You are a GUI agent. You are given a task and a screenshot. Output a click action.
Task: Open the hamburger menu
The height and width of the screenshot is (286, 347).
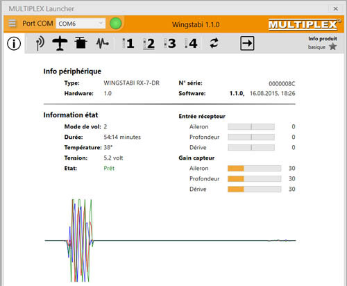coord(12,24)
